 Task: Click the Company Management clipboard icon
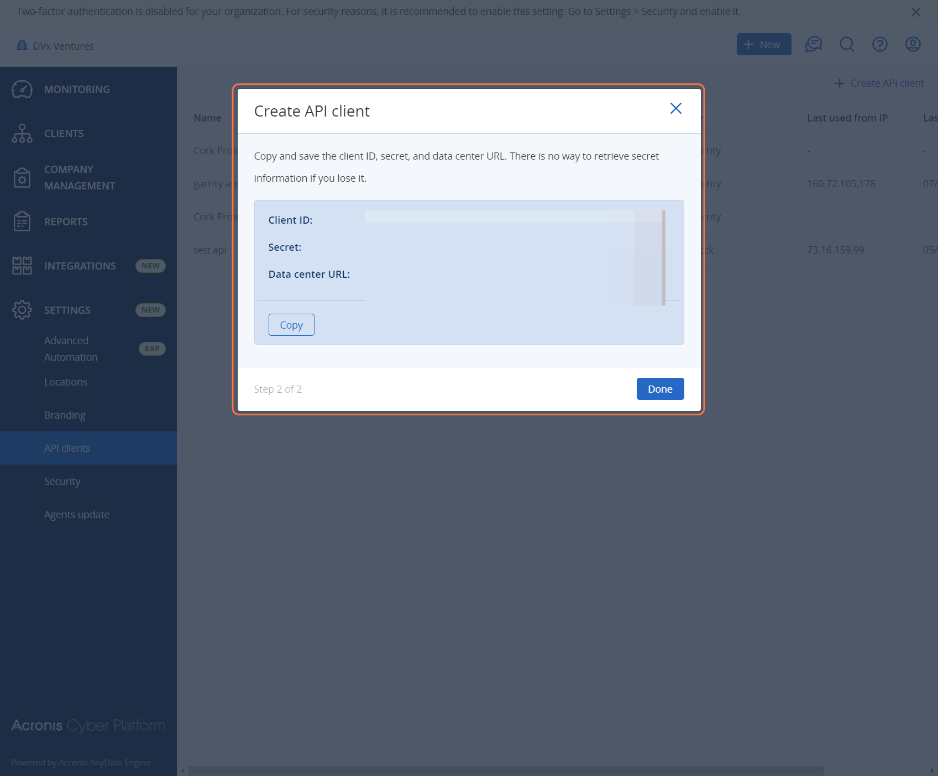tap(22, 177)
